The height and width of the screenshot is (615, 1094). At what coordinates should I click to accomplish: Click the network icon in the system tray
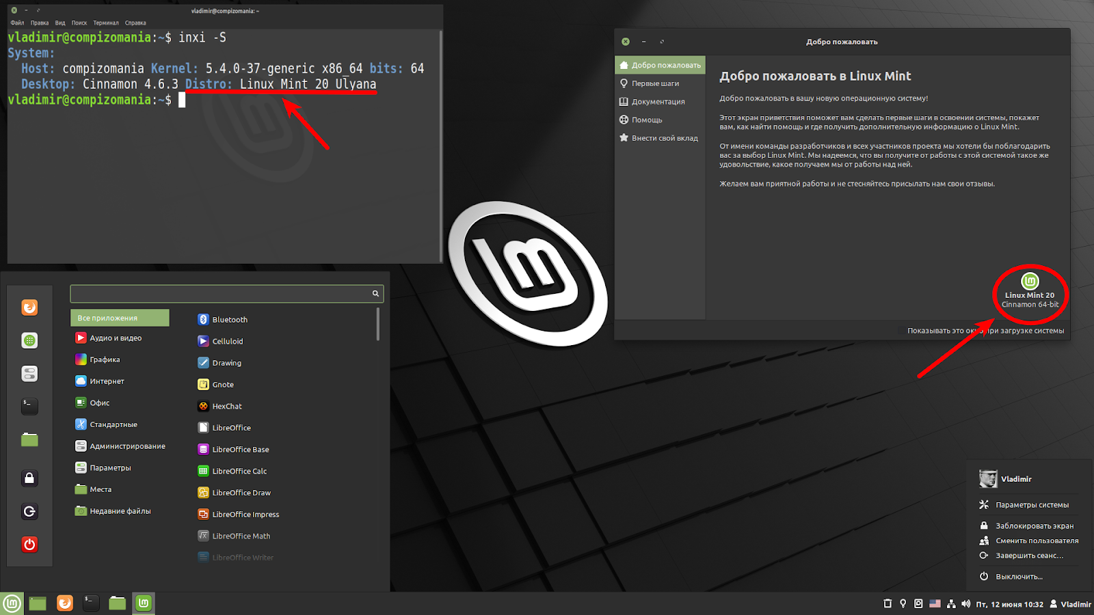click(951, 603)
